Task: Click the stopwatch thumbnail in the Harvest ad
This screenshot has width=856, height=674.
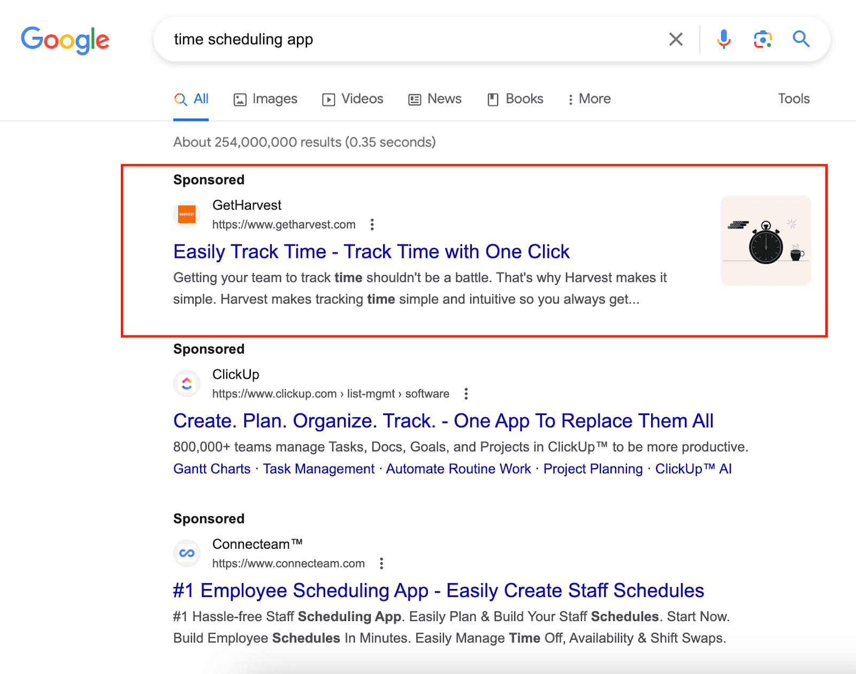Action: tap(765, 241)
